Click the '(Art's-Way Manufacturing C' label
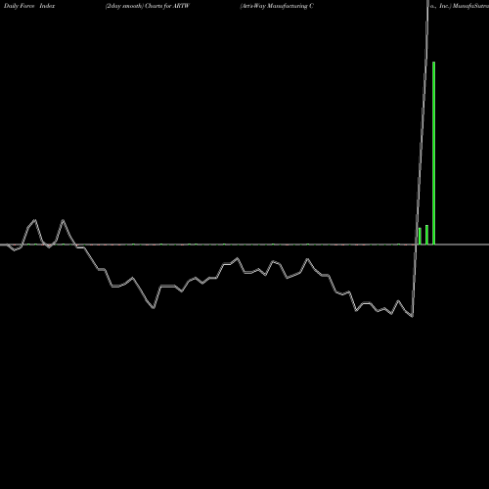This screenshot has width=489, height=489. pyautogui.click(x=277, y=6)
